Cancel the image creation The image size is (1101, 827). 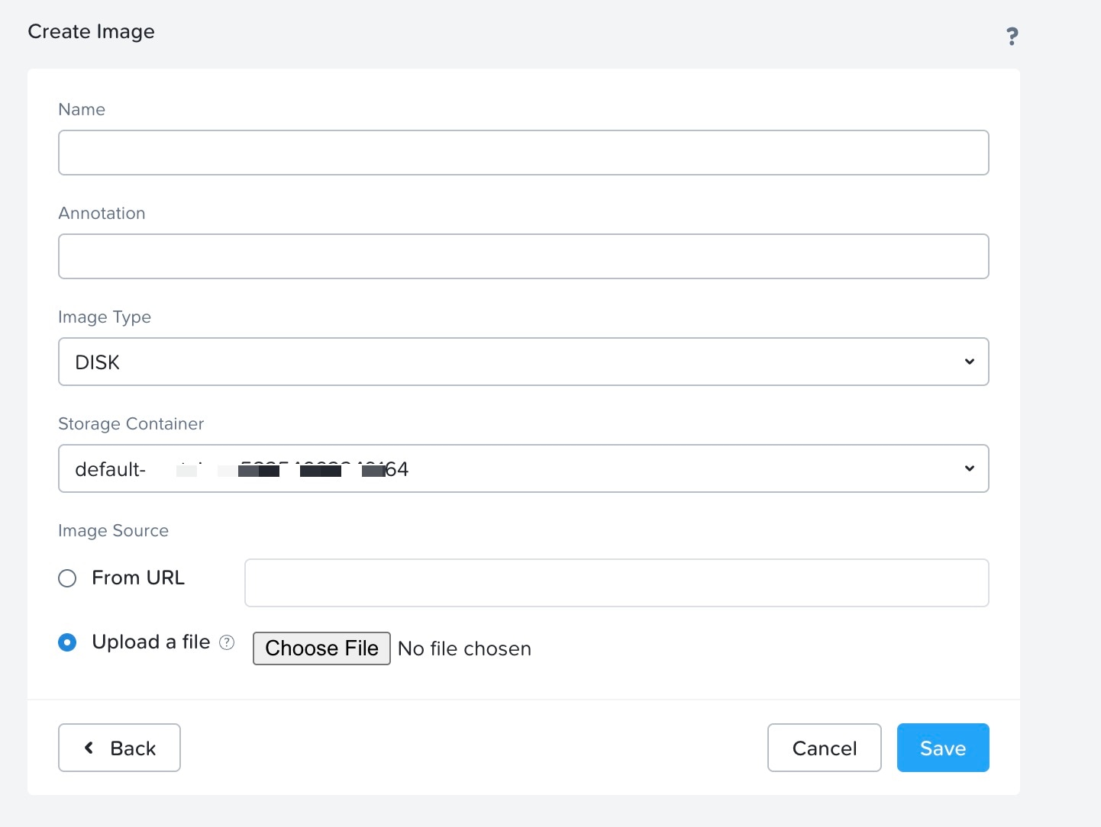[x=824, y=748]
